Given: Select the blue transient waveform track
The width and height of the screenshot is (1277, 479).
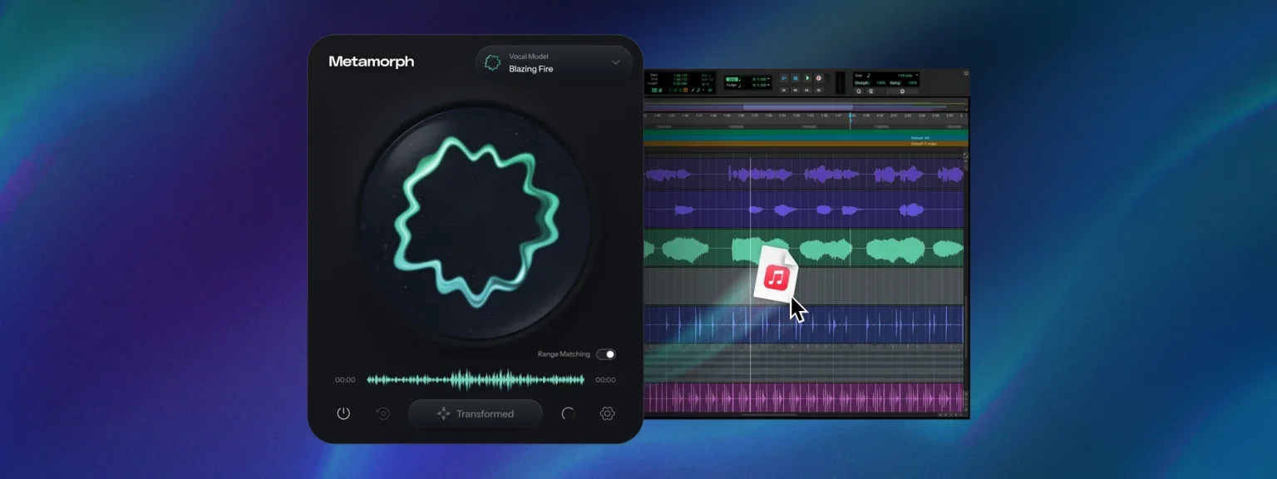Looking at the screenshot, I should click(x=803, y=324).
